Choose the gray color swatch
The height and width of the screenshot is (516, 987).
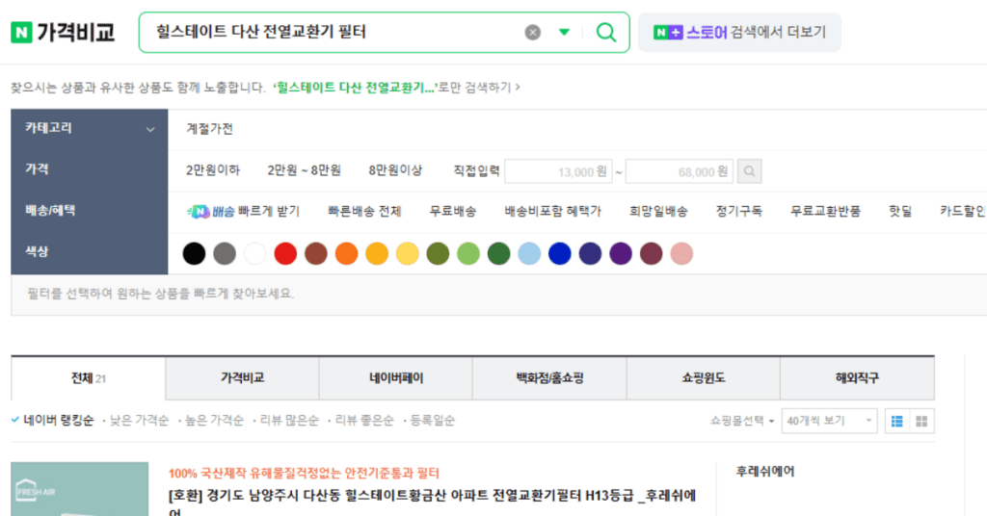[225, 254]
